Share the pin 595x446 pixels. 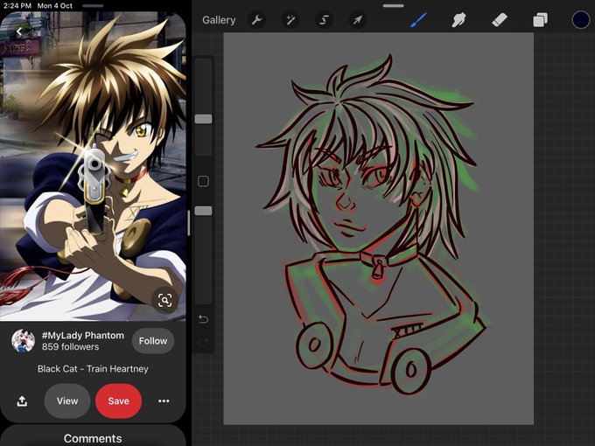click(x=22, y=401)
